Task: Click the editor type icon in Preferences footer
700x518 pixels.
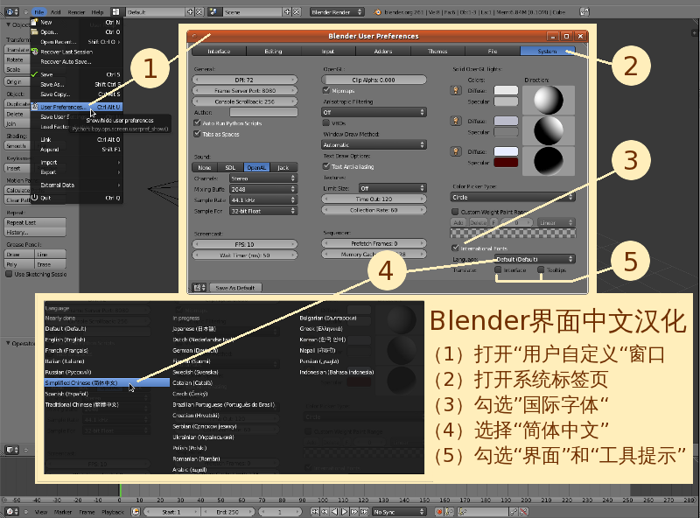Action: tap(199, 288)
